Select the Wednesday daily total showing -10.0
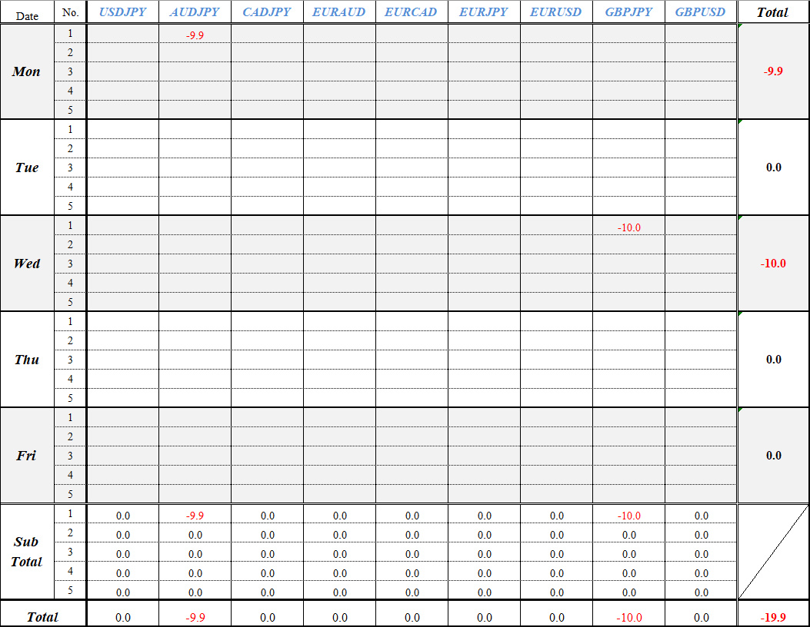 pyautogui.click(x=773, y=264)
